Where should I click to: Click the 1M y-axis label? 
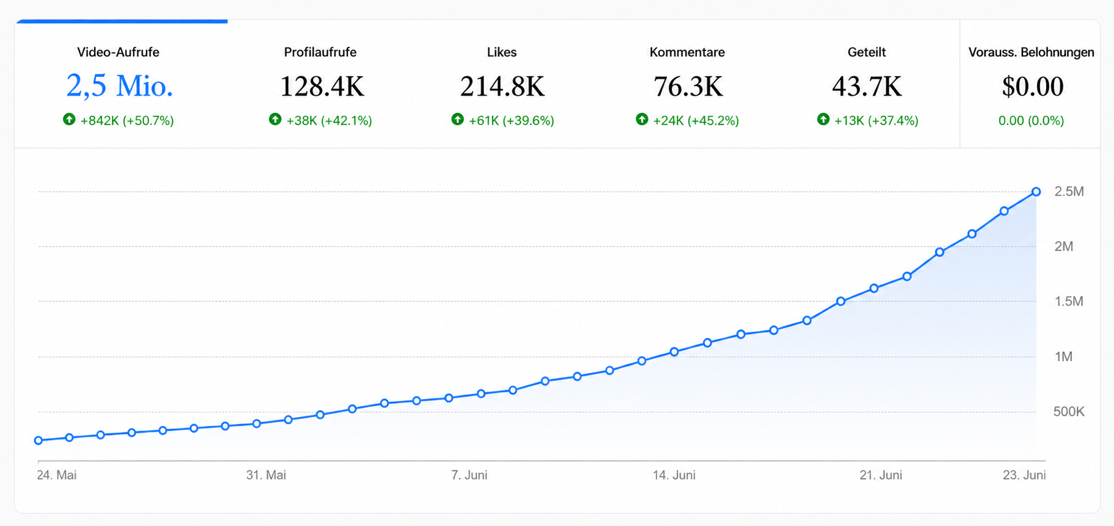coord(1063,357)
